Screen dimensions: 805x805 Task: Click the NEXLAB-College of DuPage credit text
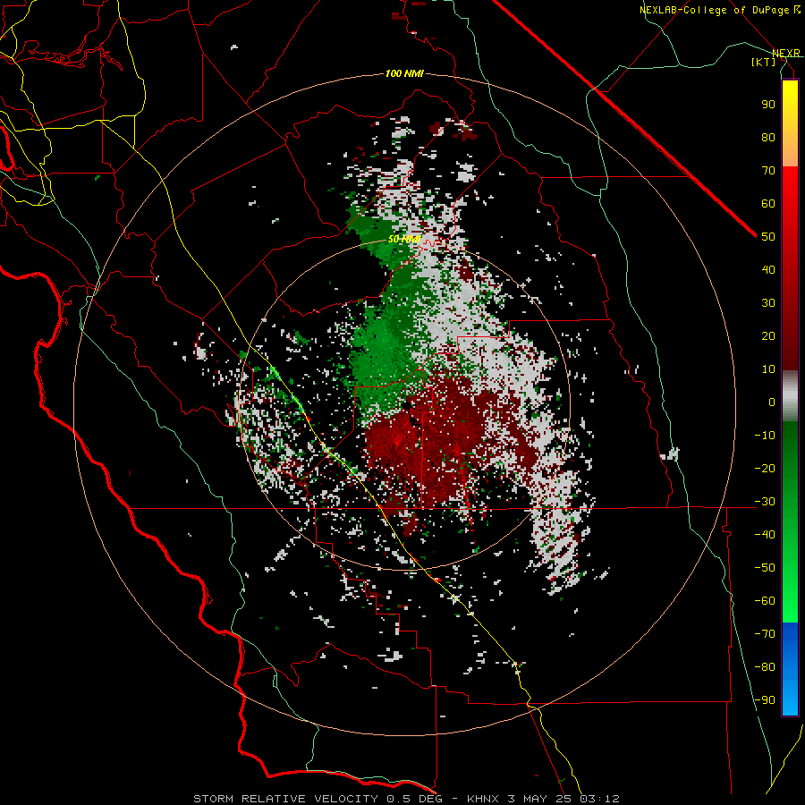(x=719, y=10)
